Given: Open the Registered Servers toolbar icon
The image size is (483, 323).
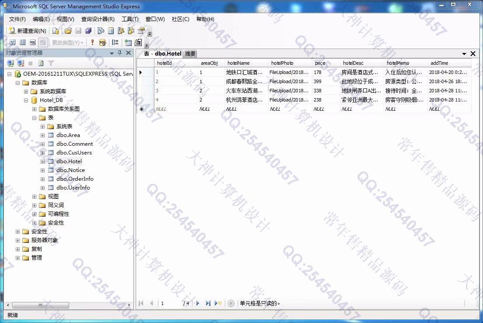Looking at the screenshot, I should click(101, 31).
